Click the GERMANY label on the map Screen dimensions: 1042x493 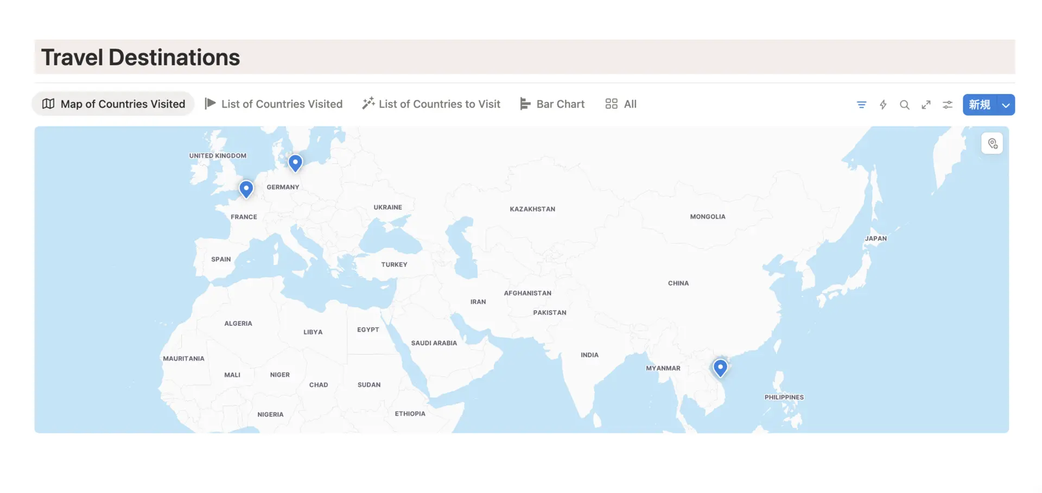click(283, 187)
